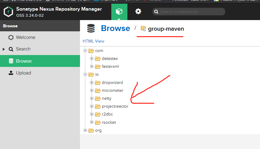Select the com tree label
The image size is (260, 149).
click(x=99, y=51)
